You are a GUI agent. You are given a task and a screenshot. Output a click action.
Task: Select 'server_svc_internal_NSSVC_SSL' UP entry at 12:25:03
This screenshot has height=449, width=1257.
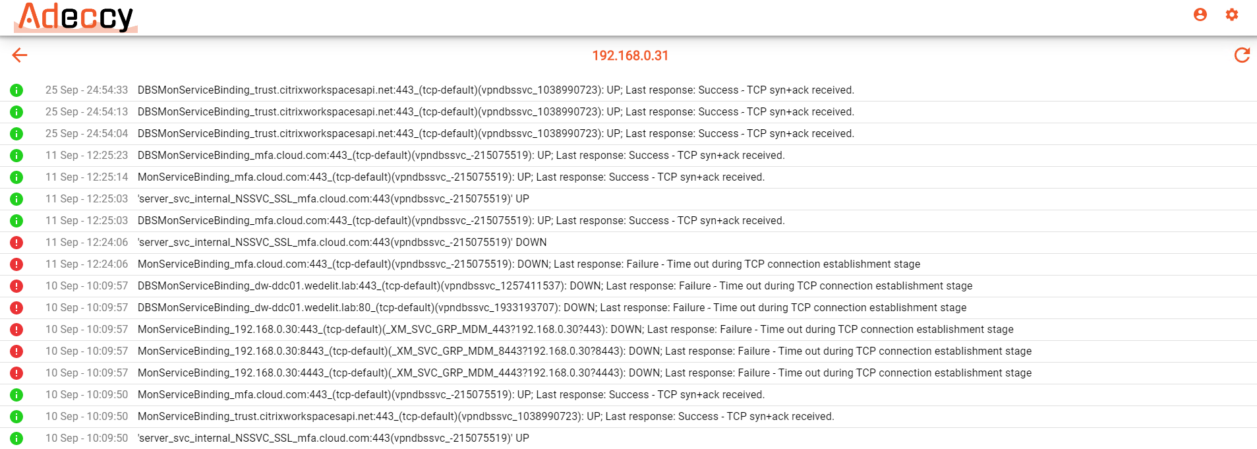click(628, 199)
